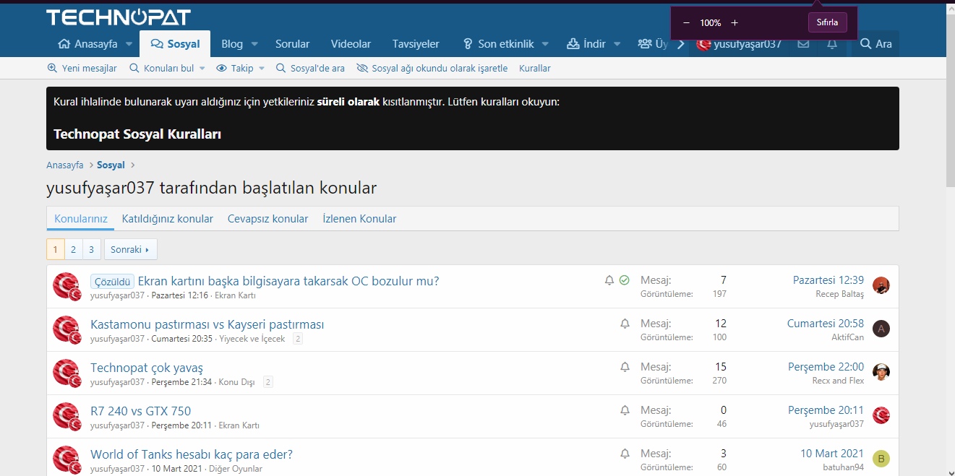Expand the Konuları bul dropdown
955x476 pixels.
point(202,69)
